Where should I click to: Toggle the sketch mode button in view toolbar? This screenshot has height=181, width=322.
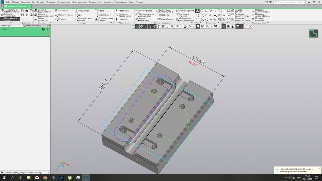(x=137, y=26)
